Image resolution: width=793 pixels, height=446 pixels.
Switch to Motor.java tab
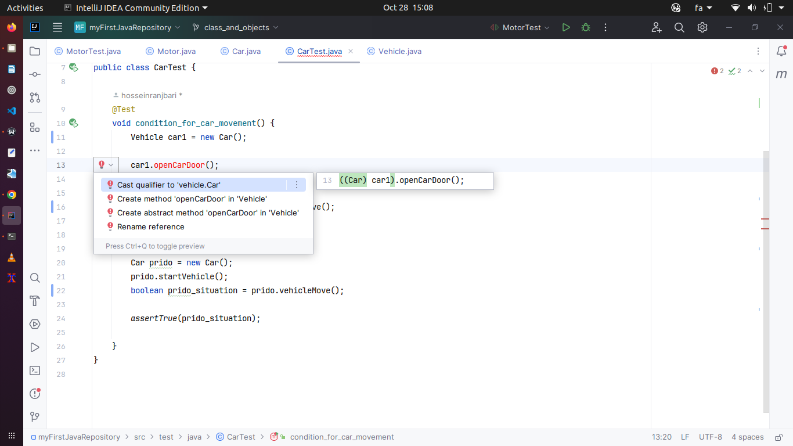coord(171,51)
